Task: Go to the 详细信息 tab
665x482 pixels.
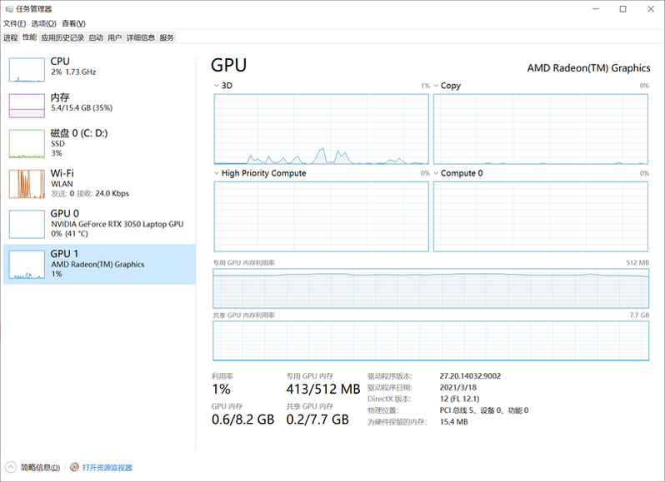Action: 141,37
